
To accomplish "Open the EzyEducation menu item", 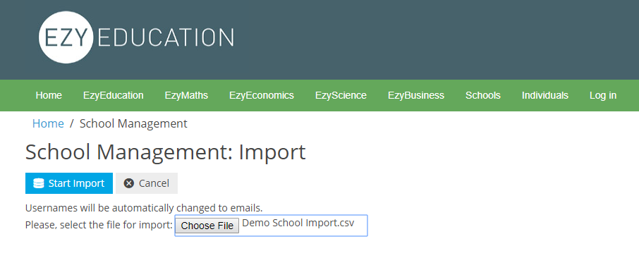I will click(x=114, y=95).
